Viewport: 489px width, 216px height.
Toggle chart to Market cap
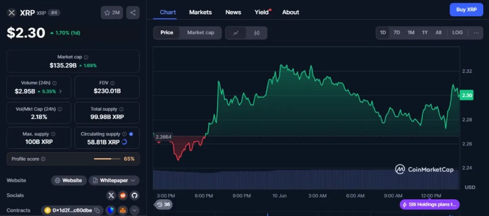[x=201, y=32]
